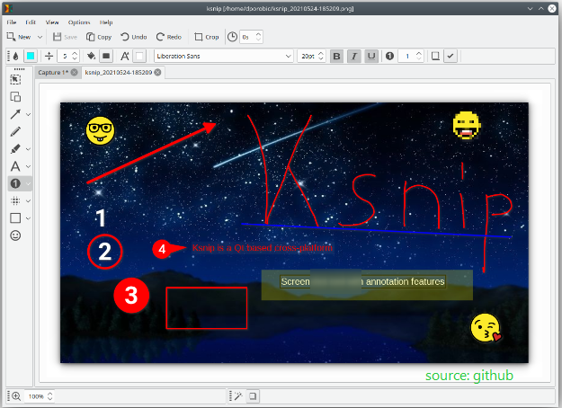Close the ksnip_20210524-185209 tab

(157, 73)
